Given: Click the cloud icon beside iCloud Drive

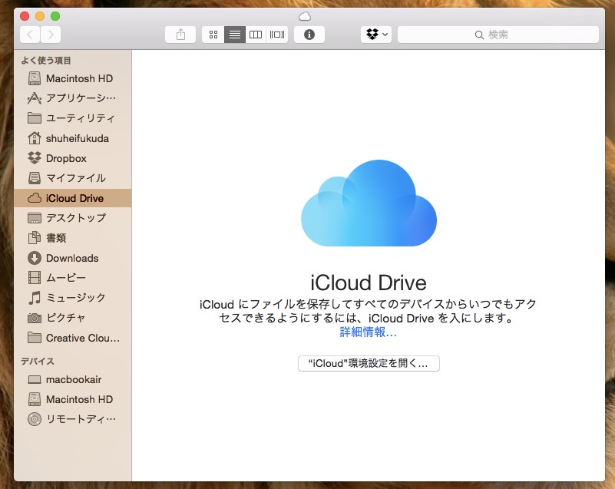Looking at the screenshot, I should coord(34,198).
